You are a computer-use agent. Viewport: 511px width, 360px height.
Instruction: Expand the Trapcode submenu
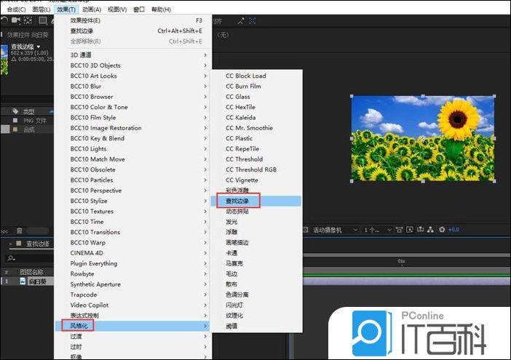(133, 295)
